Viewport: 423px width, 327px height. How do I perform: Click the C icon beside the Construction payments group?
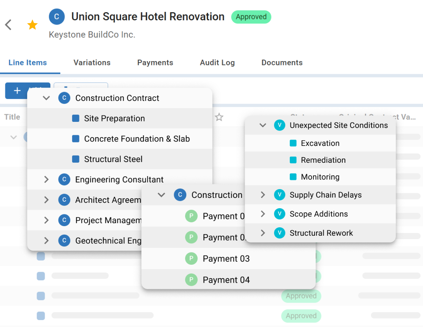click(180, 195)
